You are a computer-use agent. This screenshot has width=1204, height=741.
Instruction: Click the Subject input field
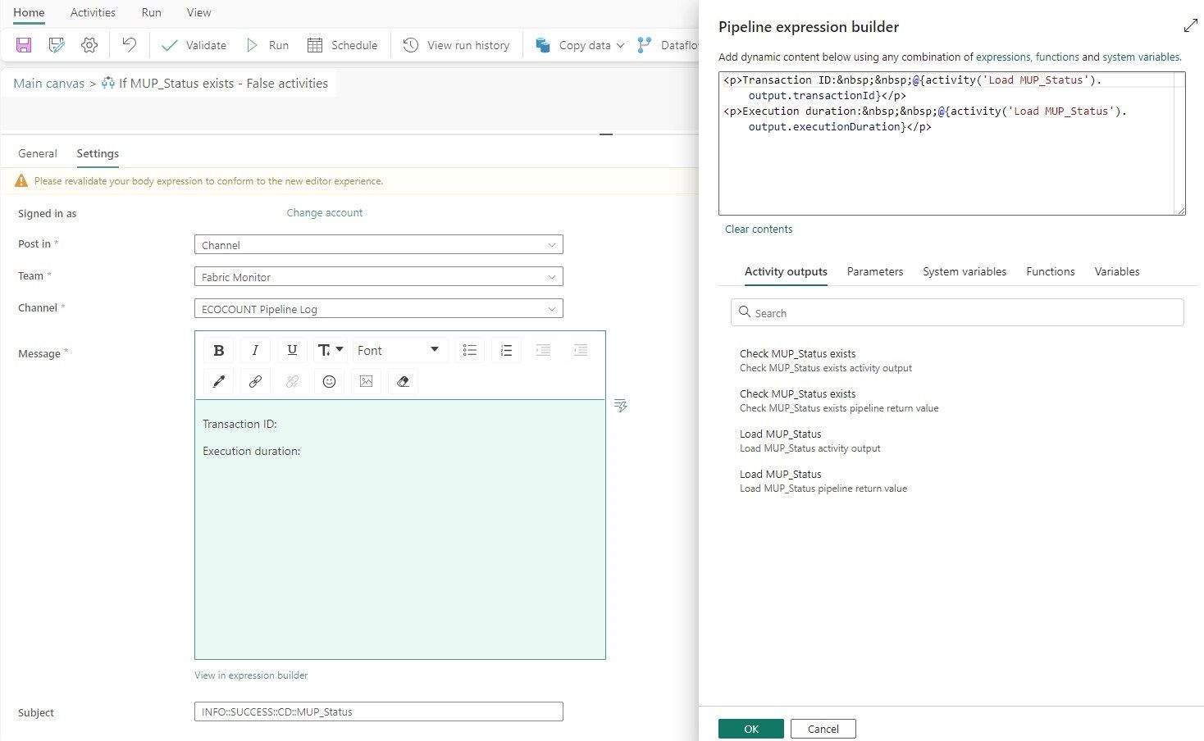pos(379,711)
